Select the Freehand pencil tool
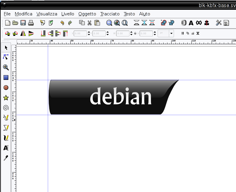The height and width of the screenshot is (192, 236). (x=6, y=118)
